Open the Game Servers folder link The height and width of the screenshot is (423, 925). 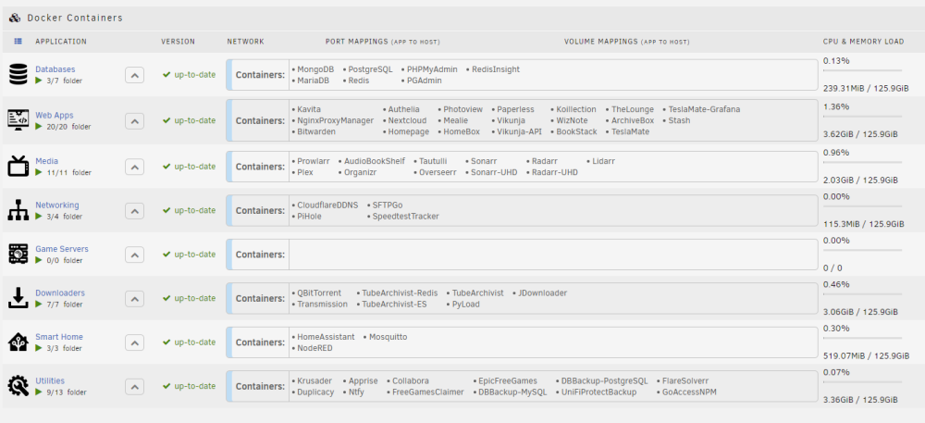pyautogui.click(x=62, y=249)
